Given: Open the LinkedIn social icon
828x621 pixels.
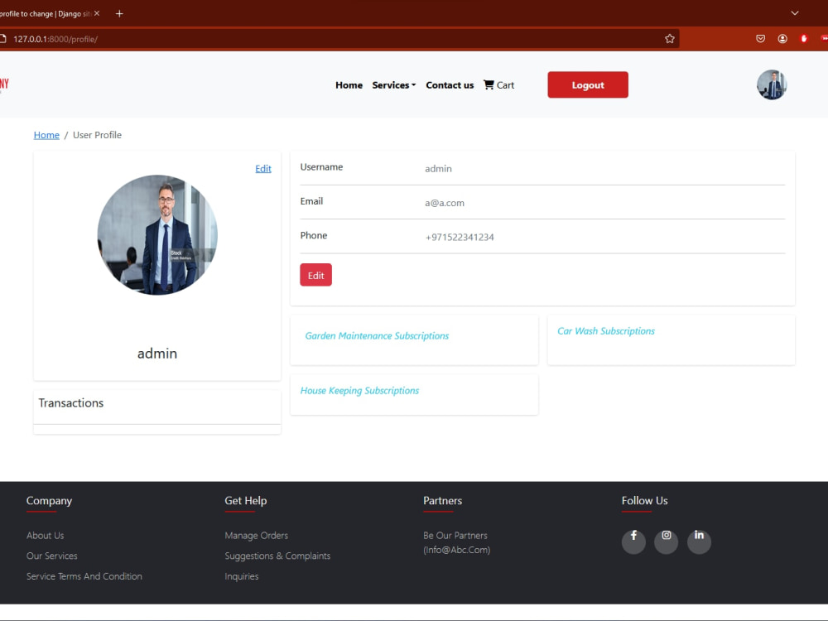Looking at the screenshot, I should point(699,542).
